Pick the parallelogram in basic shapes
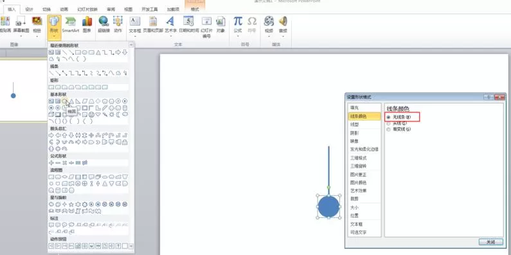Viewport: 511px width, 255px height. tap(85, 101)
